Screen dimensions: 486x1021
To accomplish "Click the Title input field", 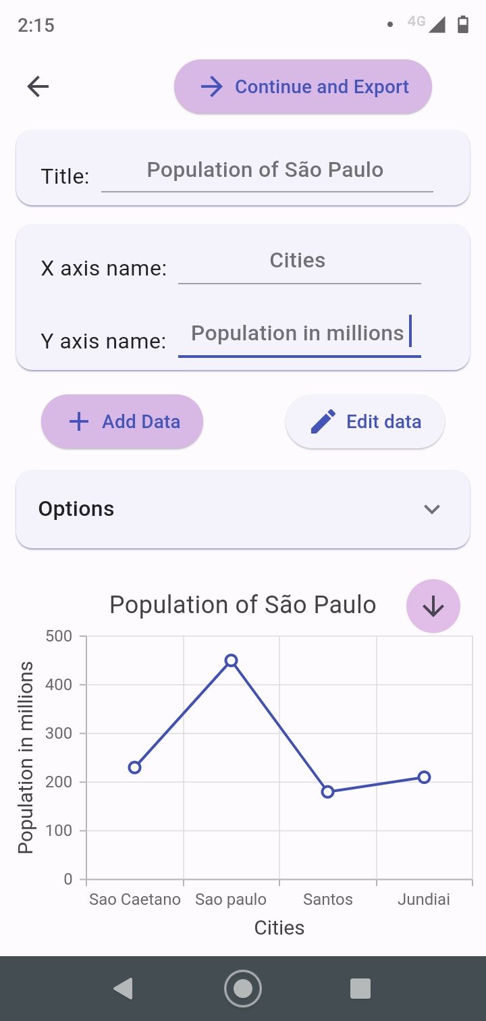I will point(267,170).
